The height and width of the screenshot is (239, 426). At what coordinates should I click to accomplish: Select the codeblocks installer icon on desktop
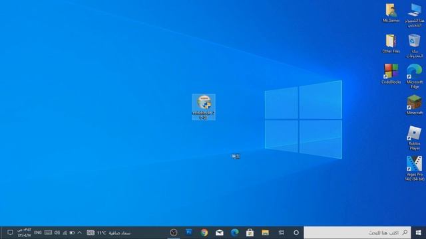click(204, 107)
